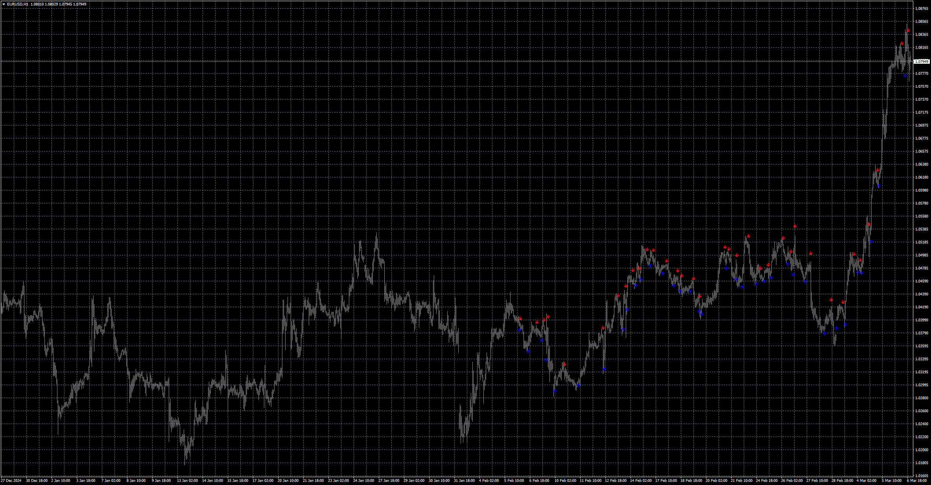Click the 1.06775 price scale label

922,138
